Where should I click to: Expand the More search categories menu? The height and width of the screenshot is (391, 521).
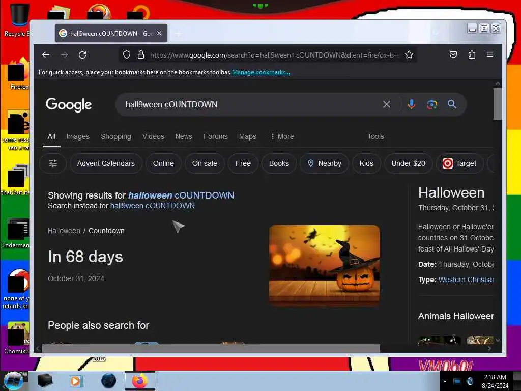point(282,136)
